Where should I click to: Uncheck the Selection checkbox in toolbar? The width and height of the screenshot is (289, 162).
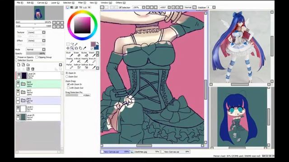pyautogui.click(x=121, y=8)
